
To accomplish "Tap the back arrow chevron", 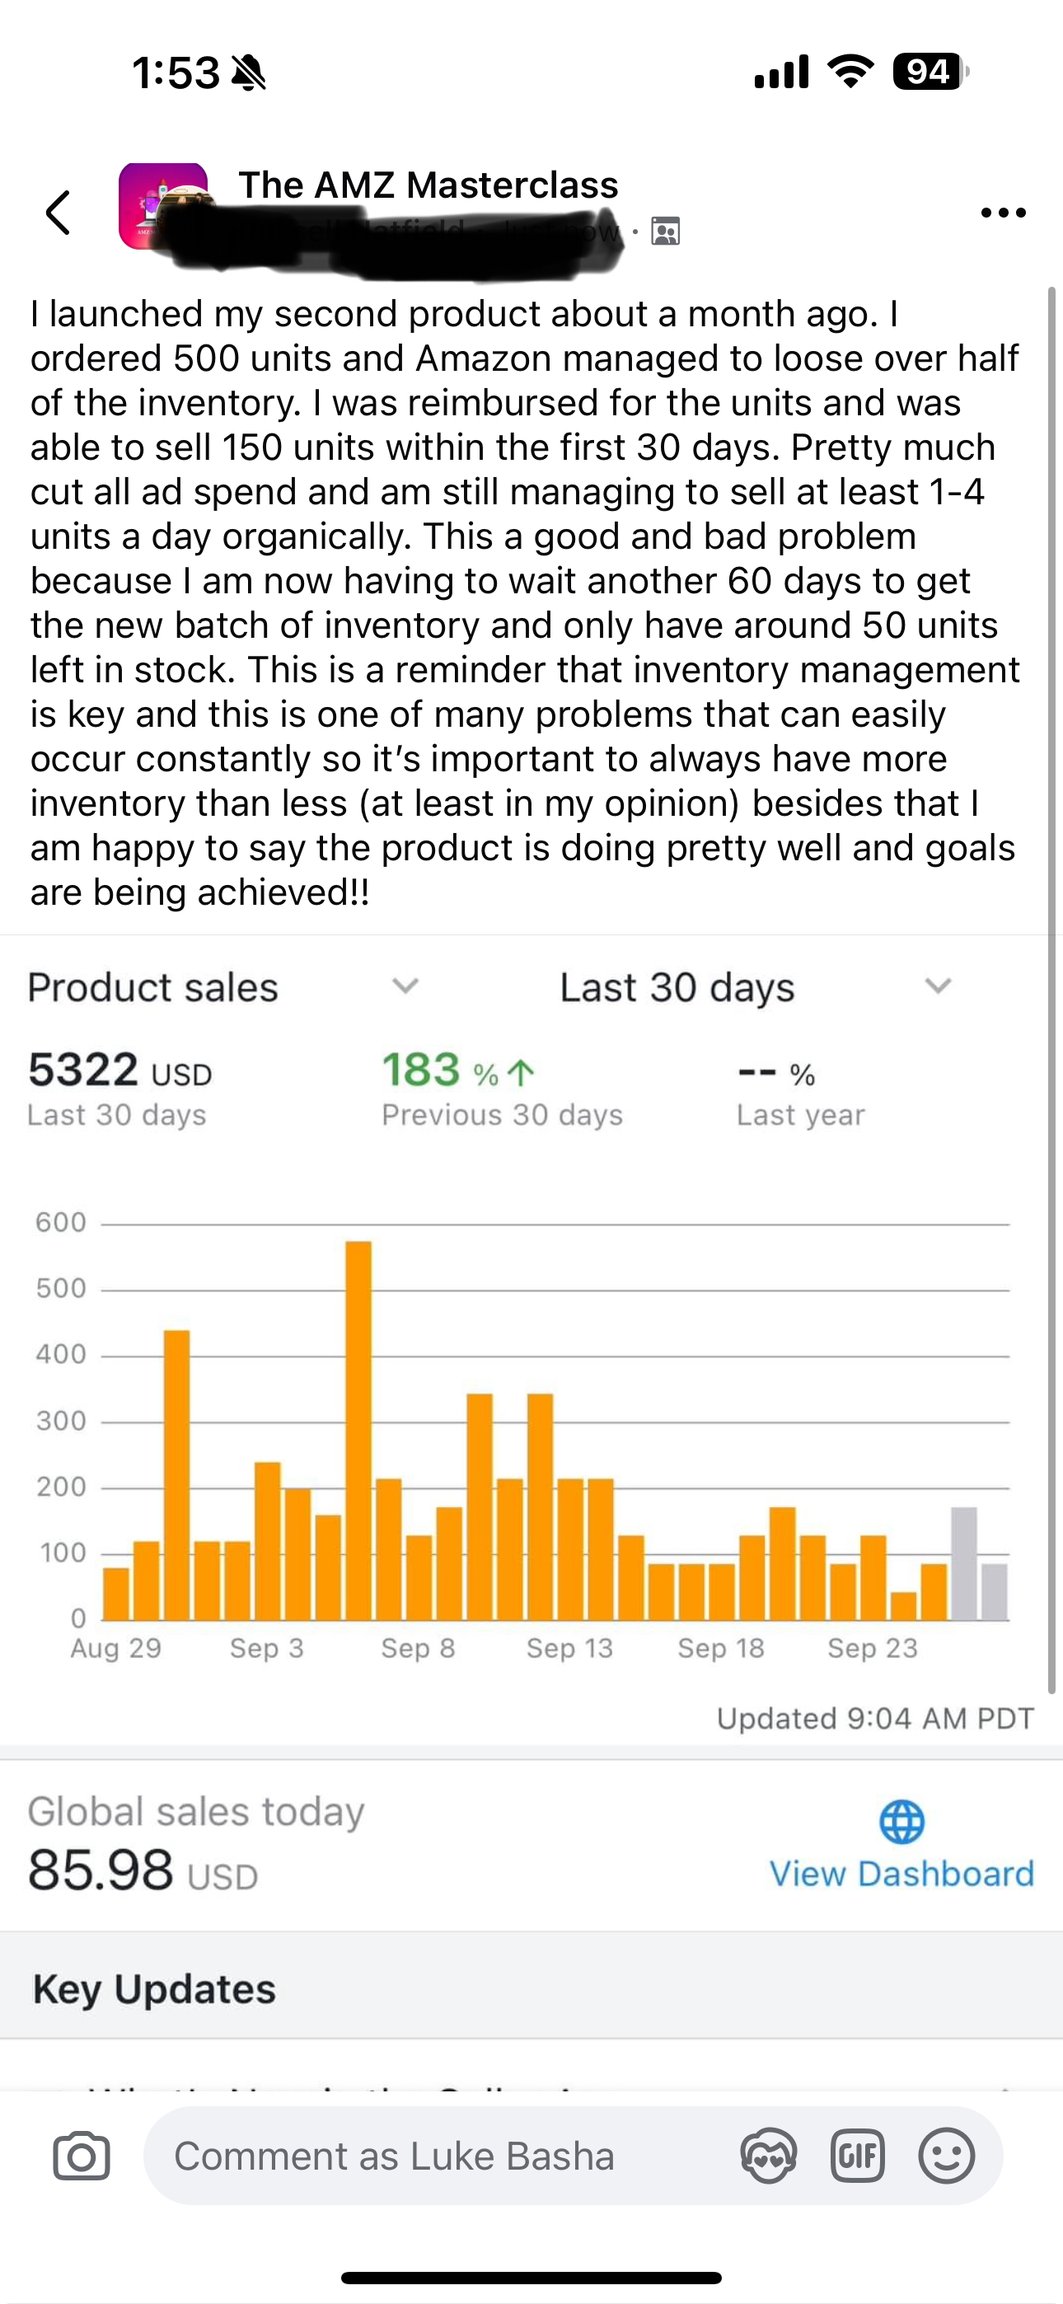I will [59, 213].
